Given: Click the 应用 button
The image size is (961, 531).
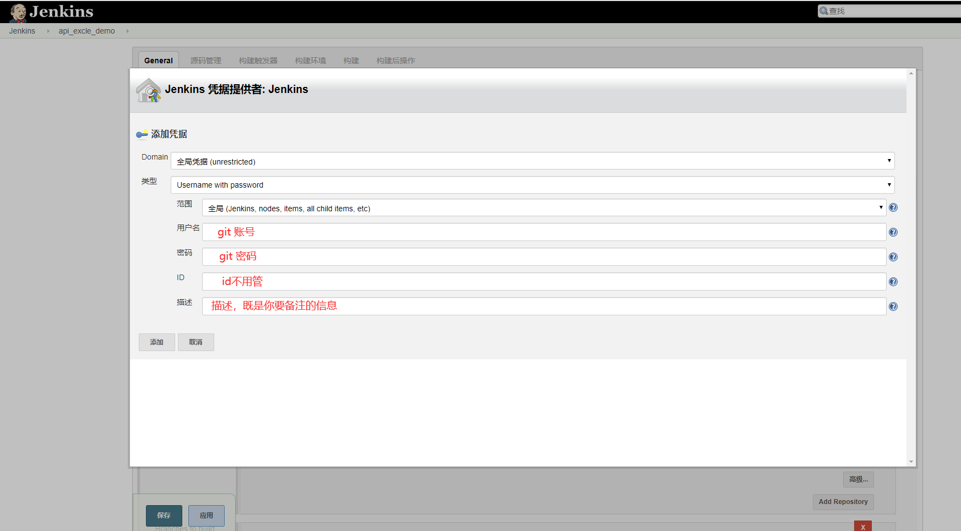Looking at the screenshot, I should 207,516.
